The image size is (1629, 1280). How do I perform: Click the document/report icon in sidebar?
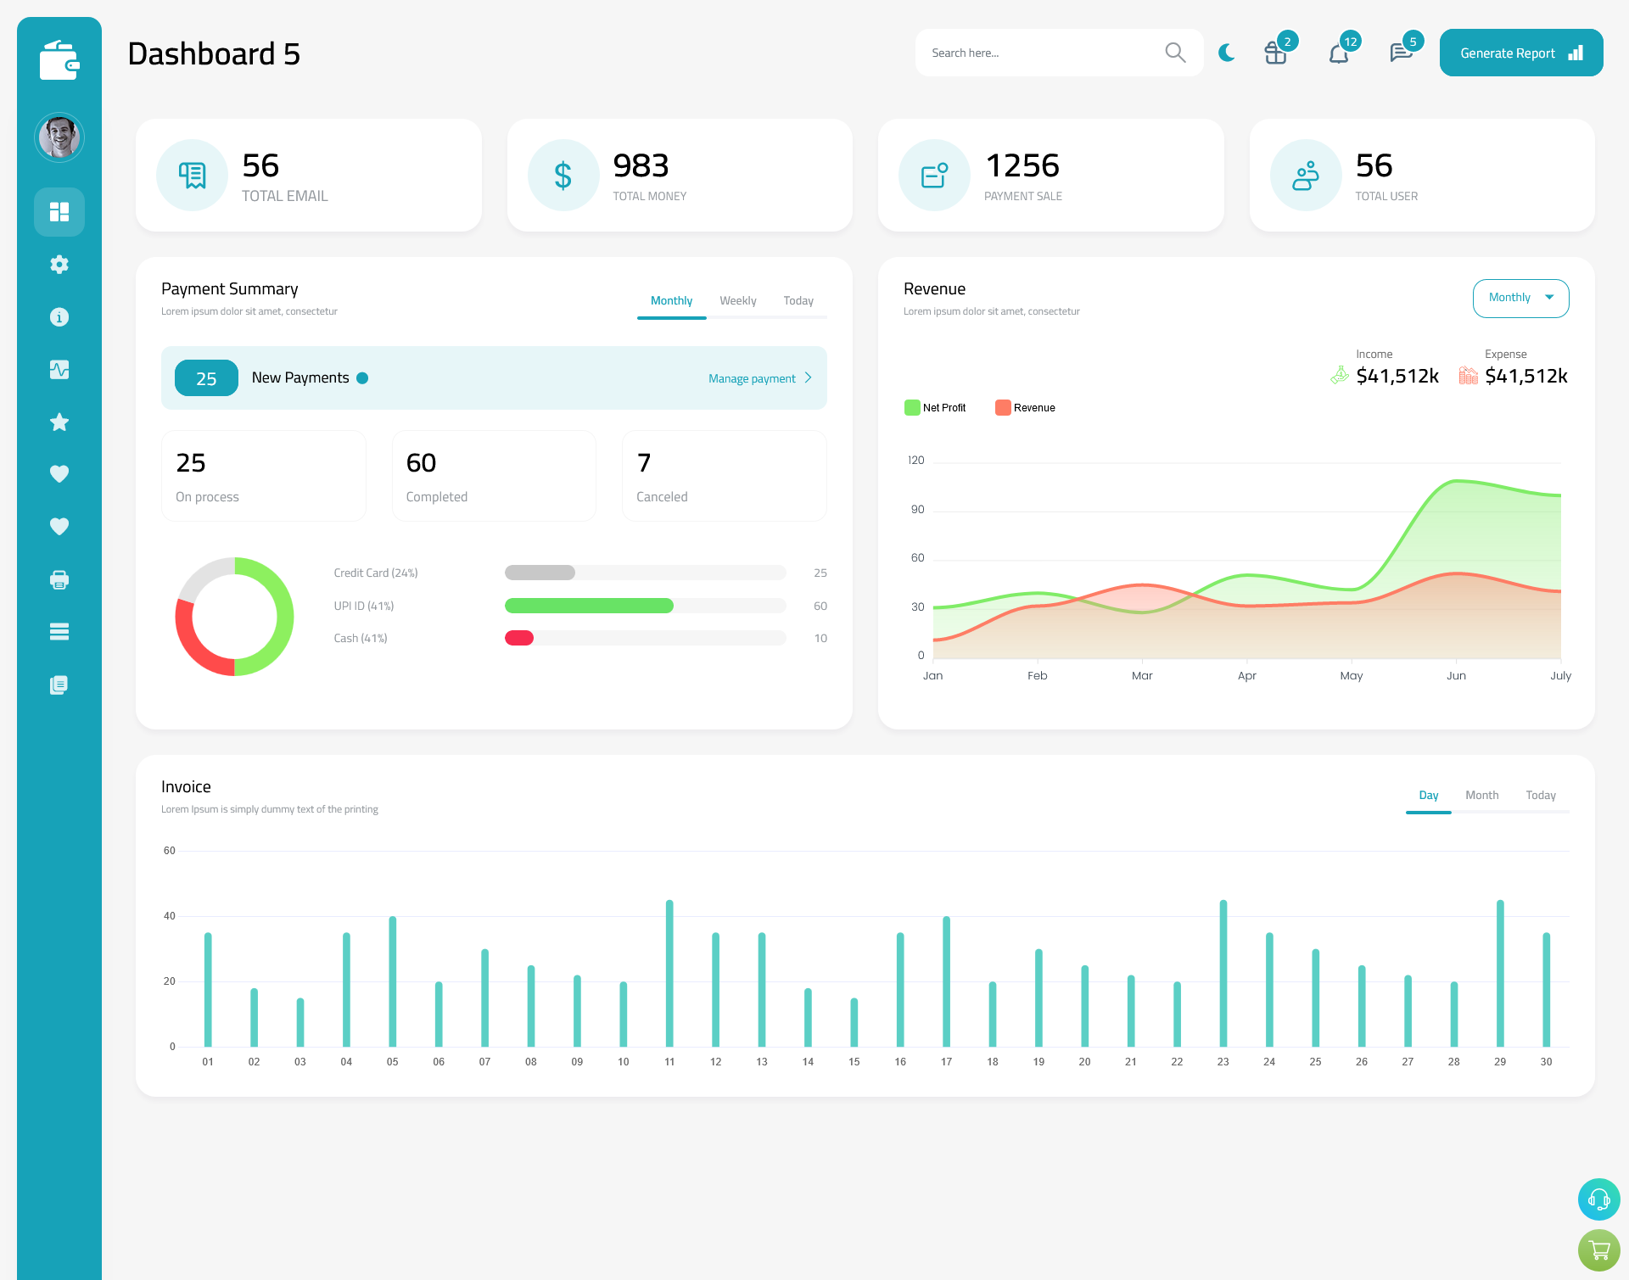click(x=59, y=684)
